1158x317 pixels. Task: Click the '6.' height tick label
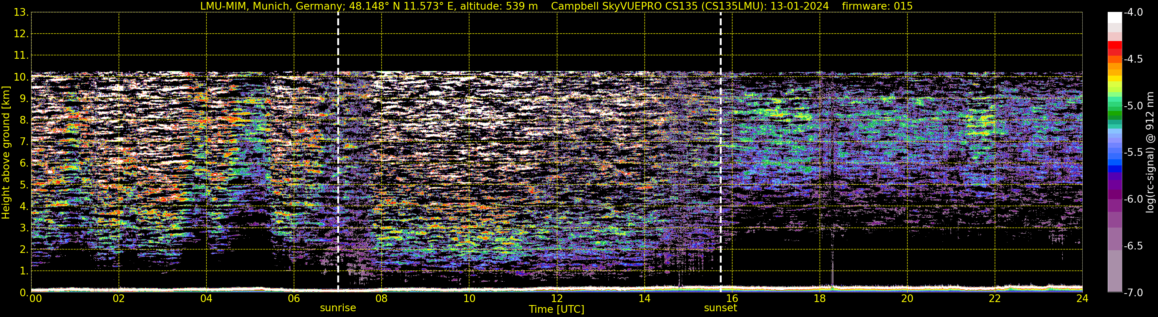(x=24, y=163)
